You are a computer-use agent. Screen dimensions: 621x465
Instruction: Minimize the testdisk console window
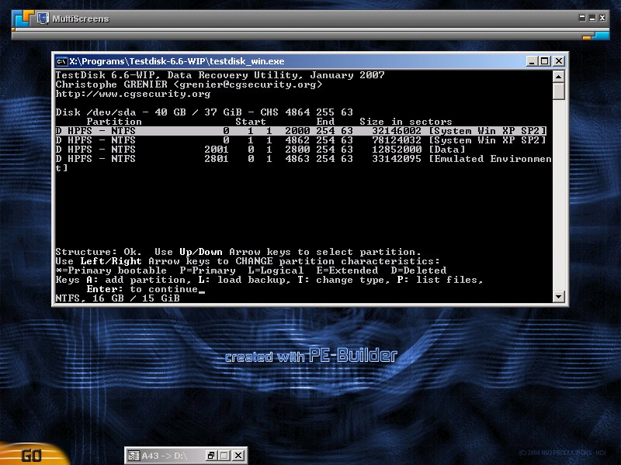[x=532, y=61]
